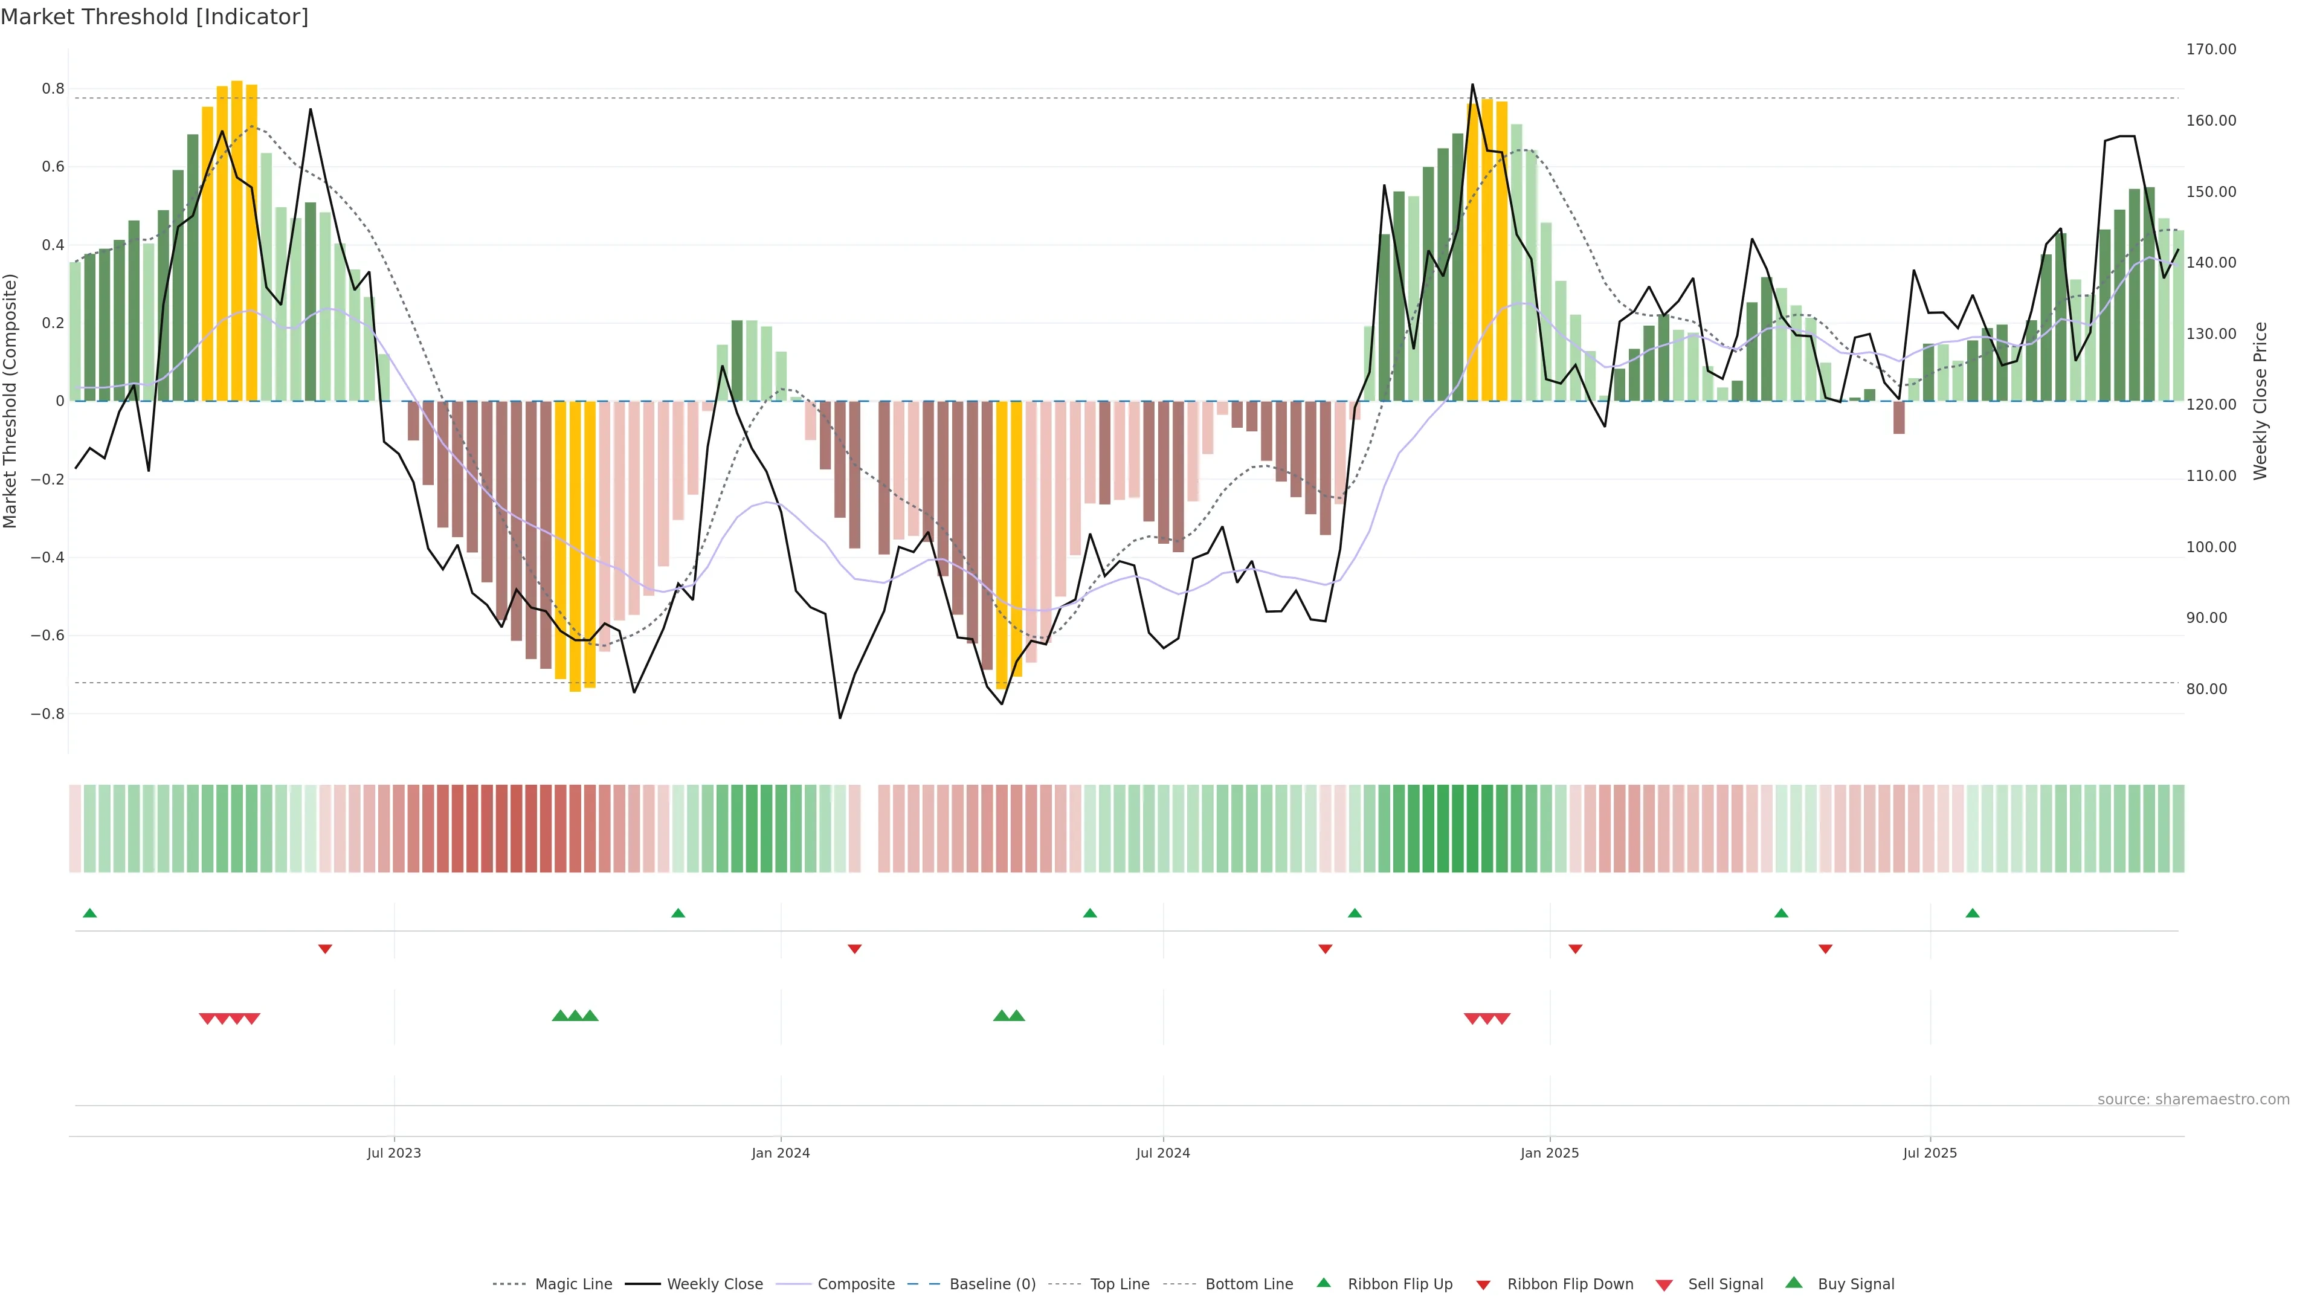Click Ribbon Flip Up legend triangle
The width and height of the screenshot is (2320, 1305).
1323,1283
